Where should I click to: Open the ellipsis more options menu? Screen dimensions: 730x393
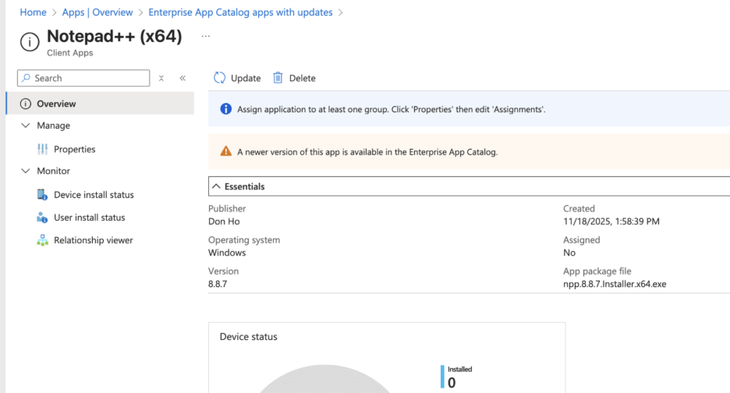206,37
